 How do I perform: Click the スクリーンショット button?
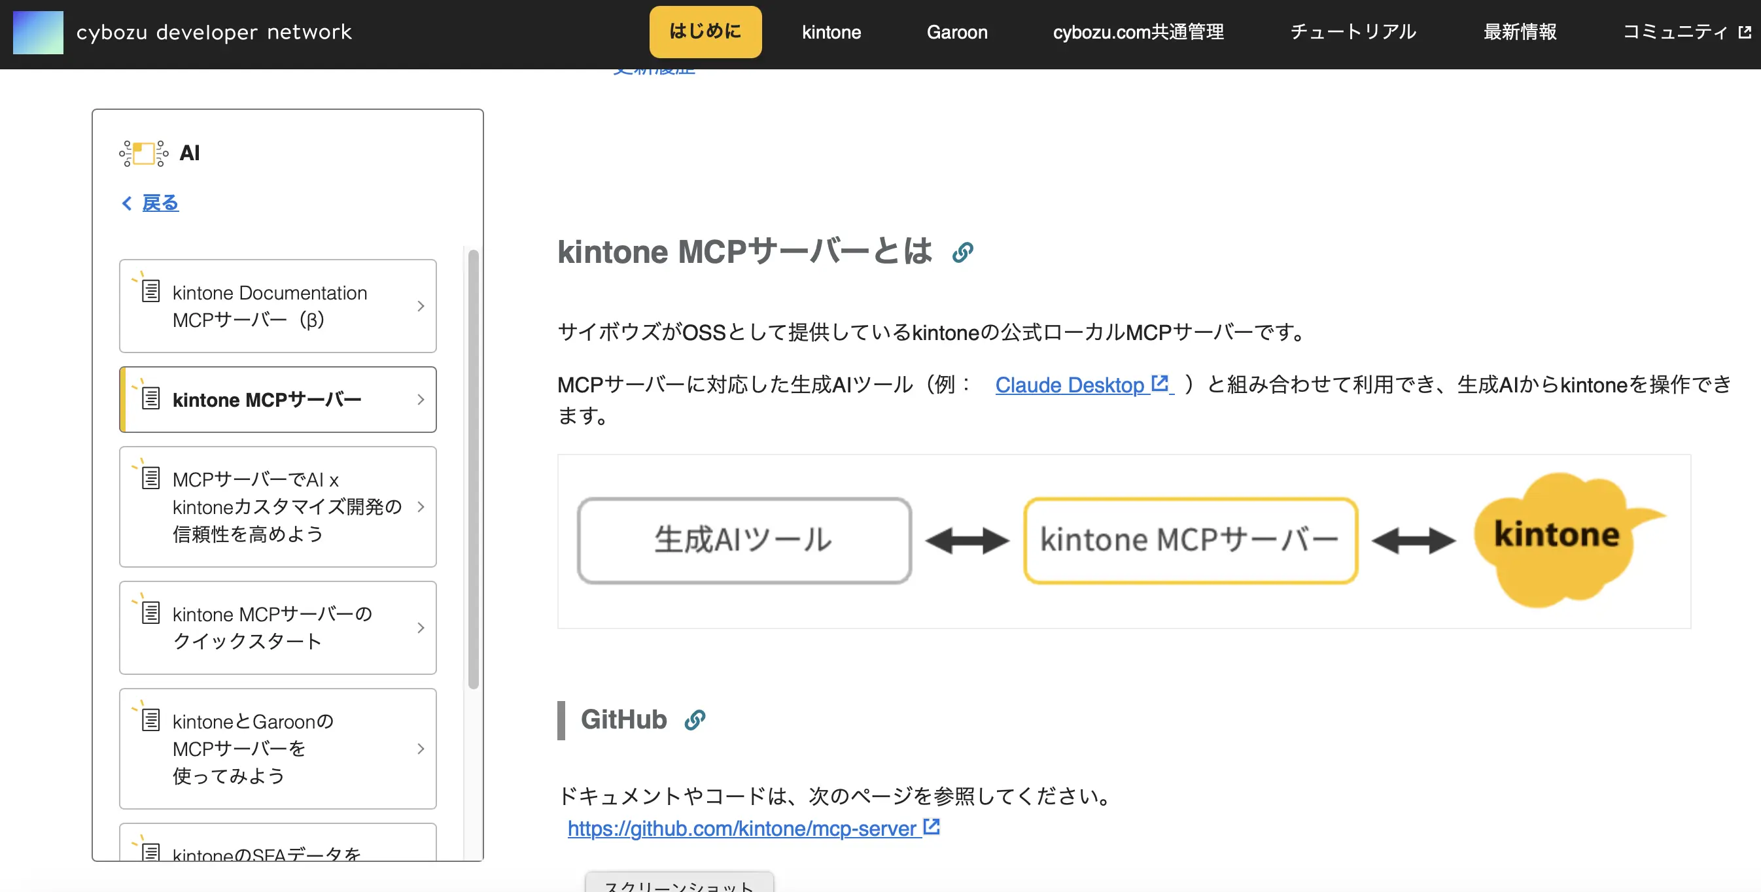click(679, 882)
